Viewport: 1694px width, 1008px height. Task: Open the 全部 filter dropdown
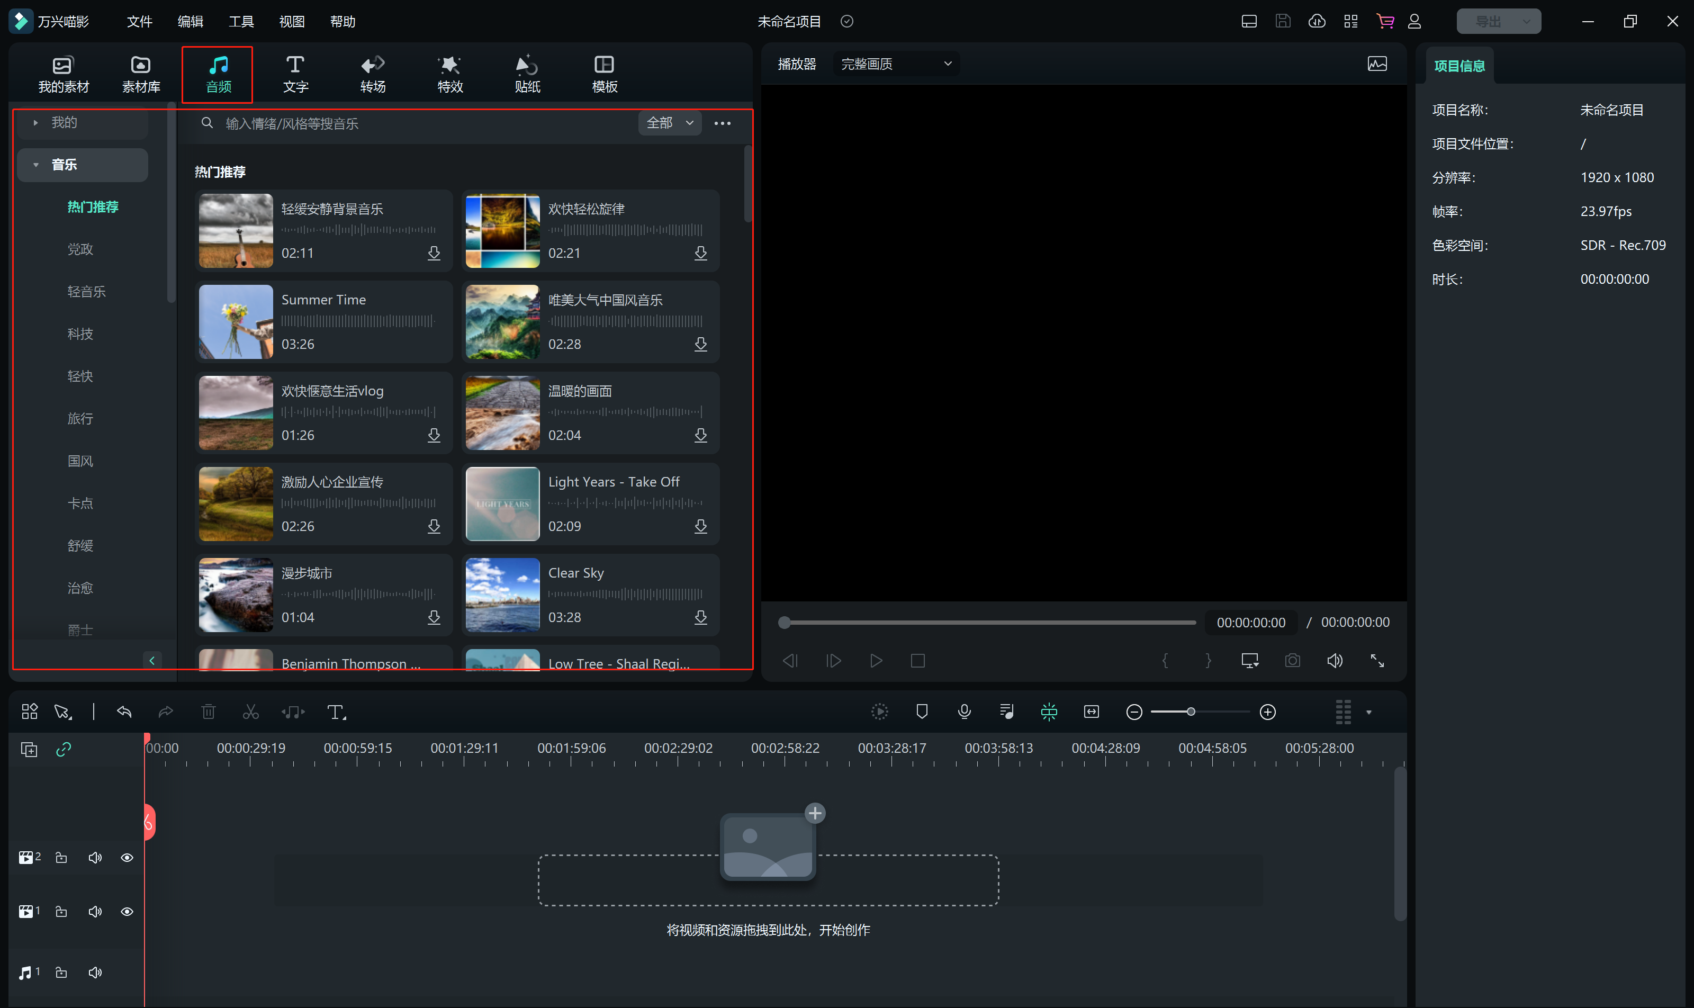pos(669,123)
